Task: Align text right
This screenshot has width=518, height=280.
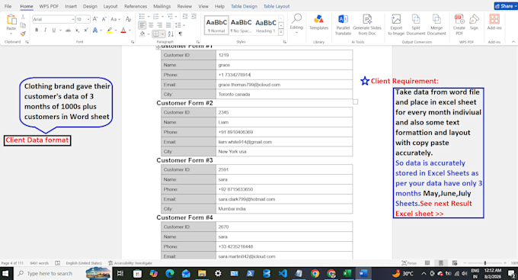Action: (x=159, y=25)
